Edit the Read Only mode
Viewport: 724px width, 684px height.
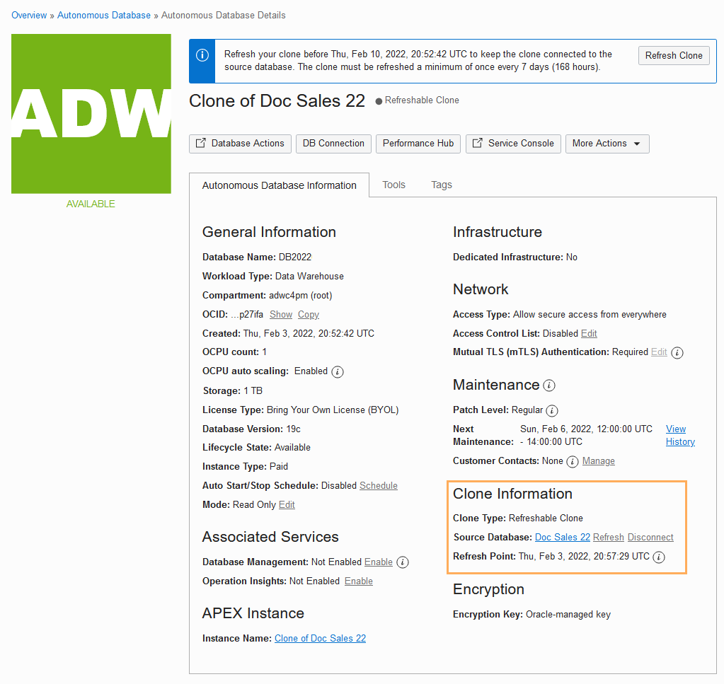pos(287,504)
